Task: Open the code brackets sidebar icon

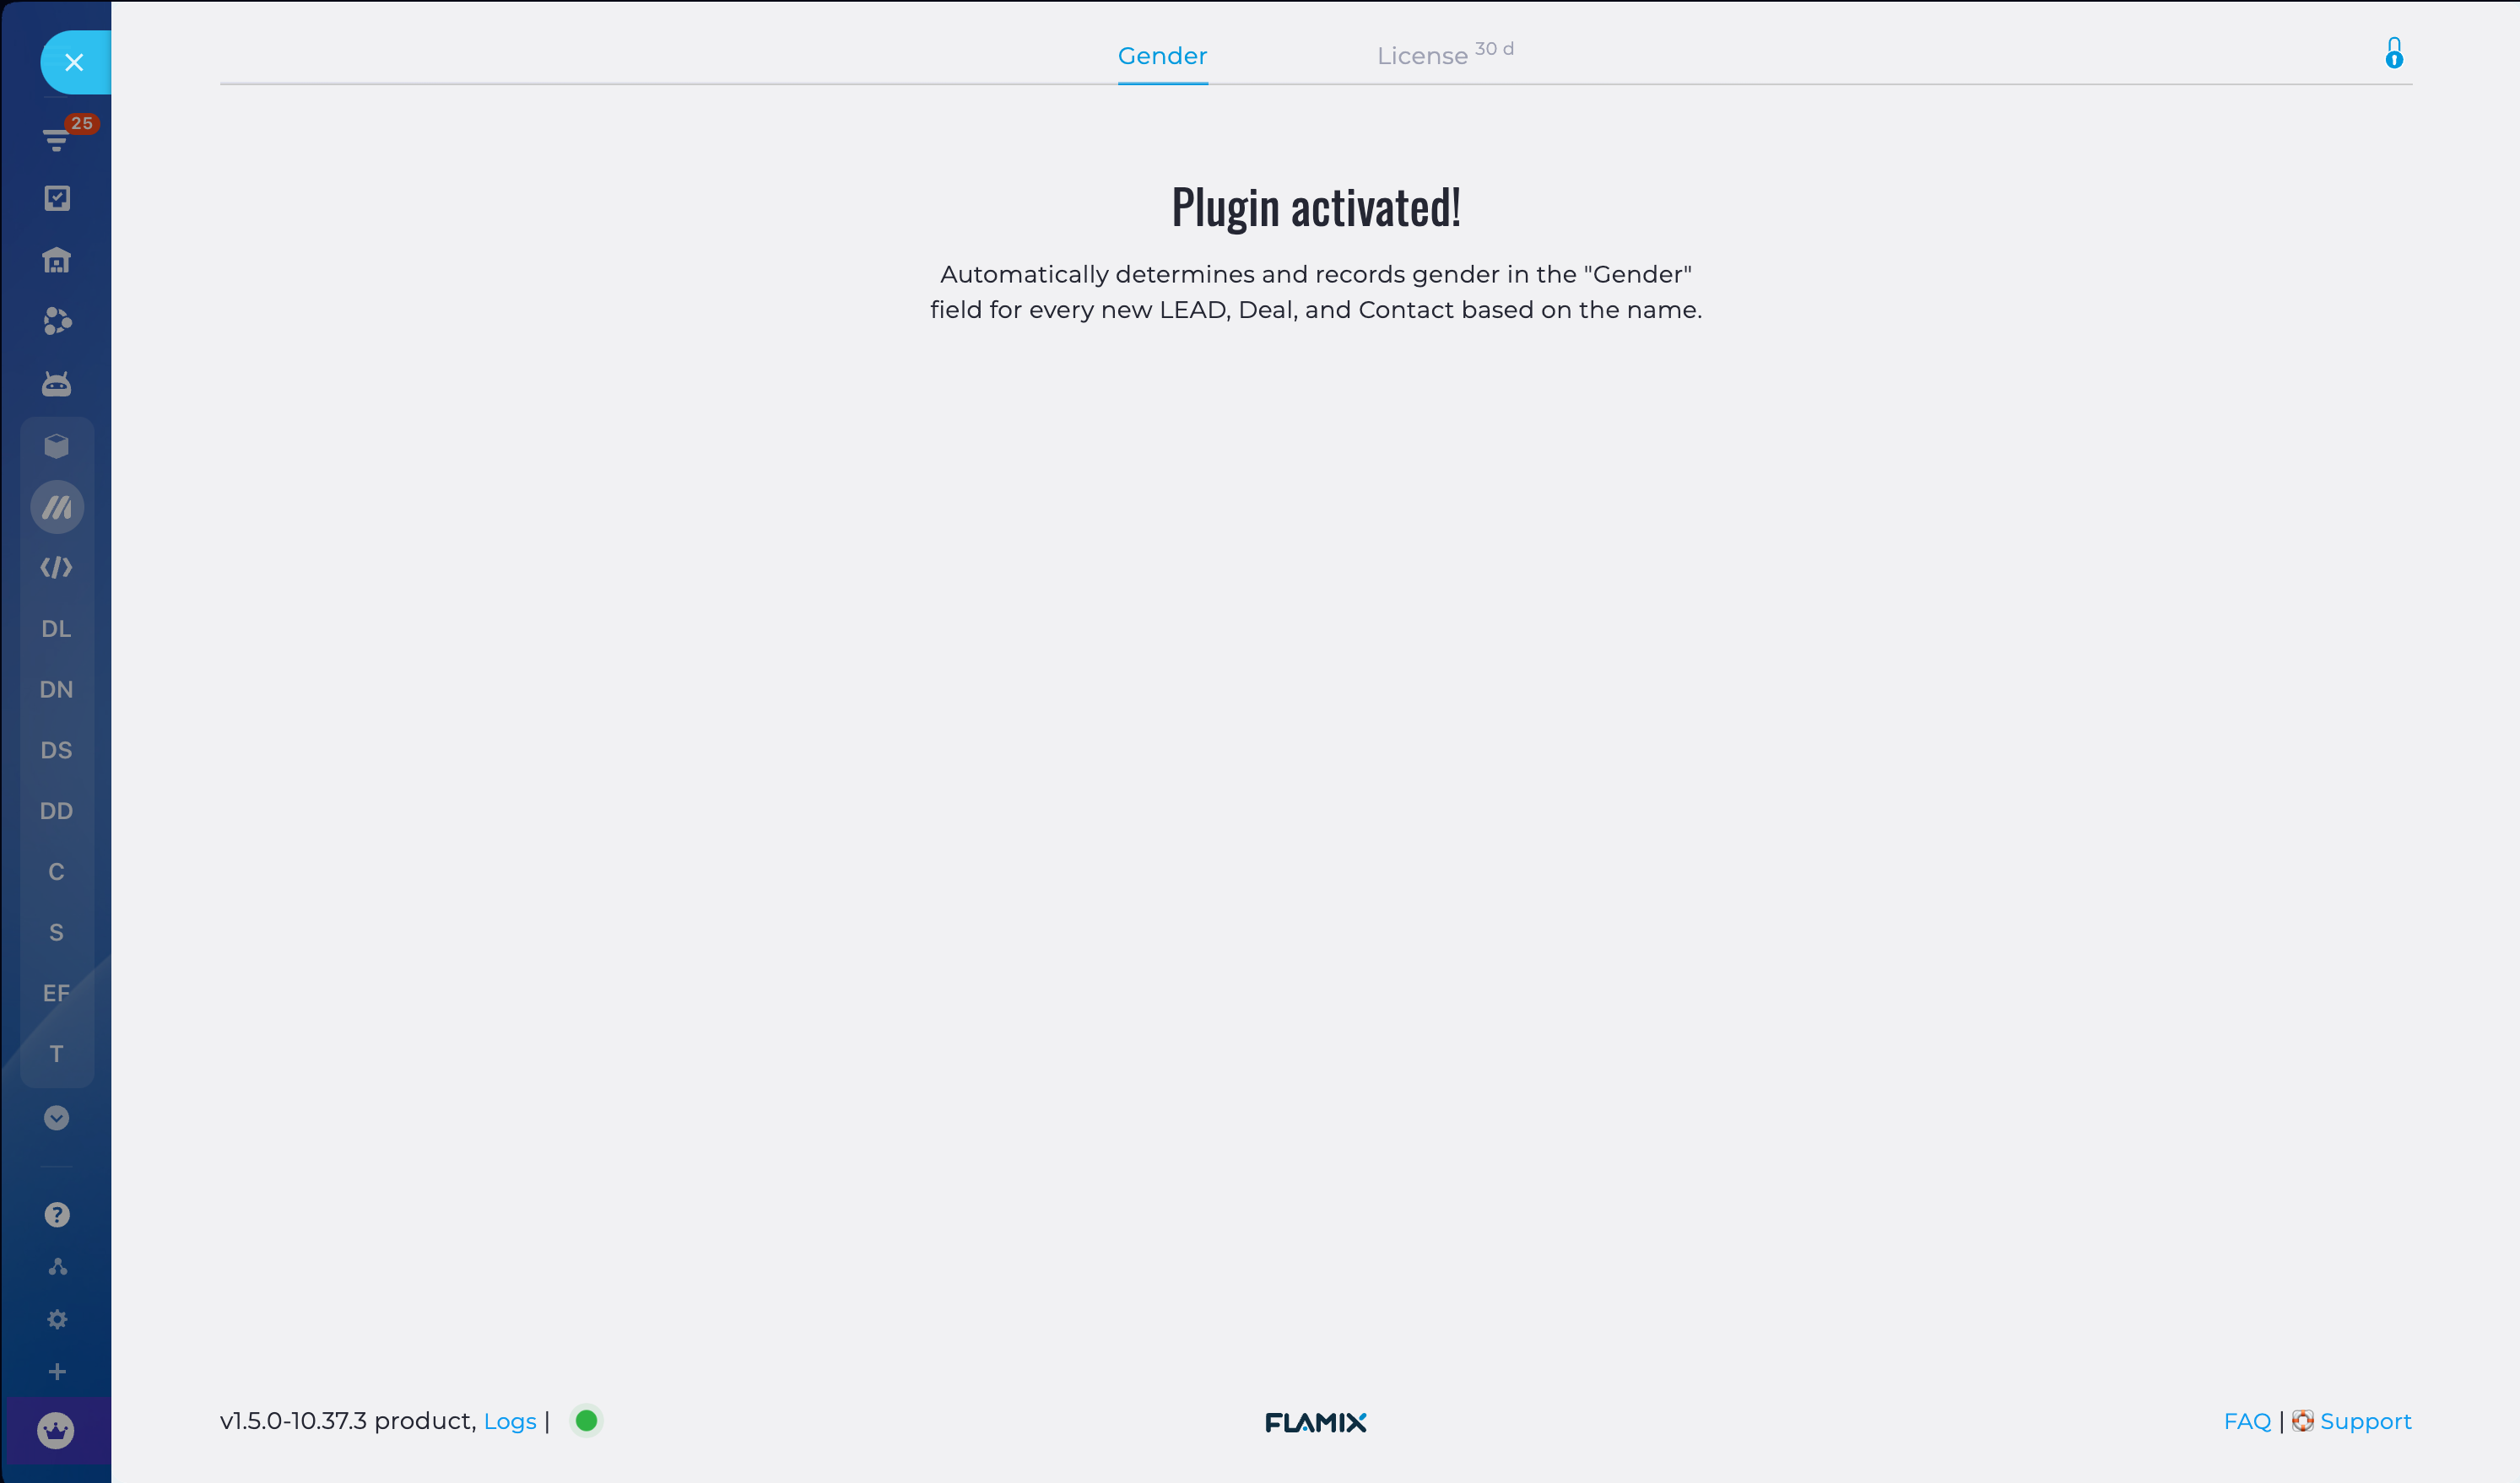Action: coord(57,568)
